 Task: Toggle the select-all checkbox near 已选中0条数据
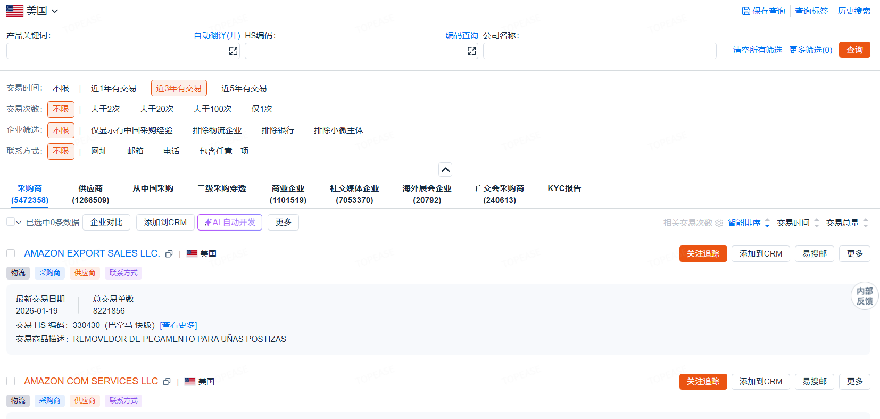pos(11,222)
